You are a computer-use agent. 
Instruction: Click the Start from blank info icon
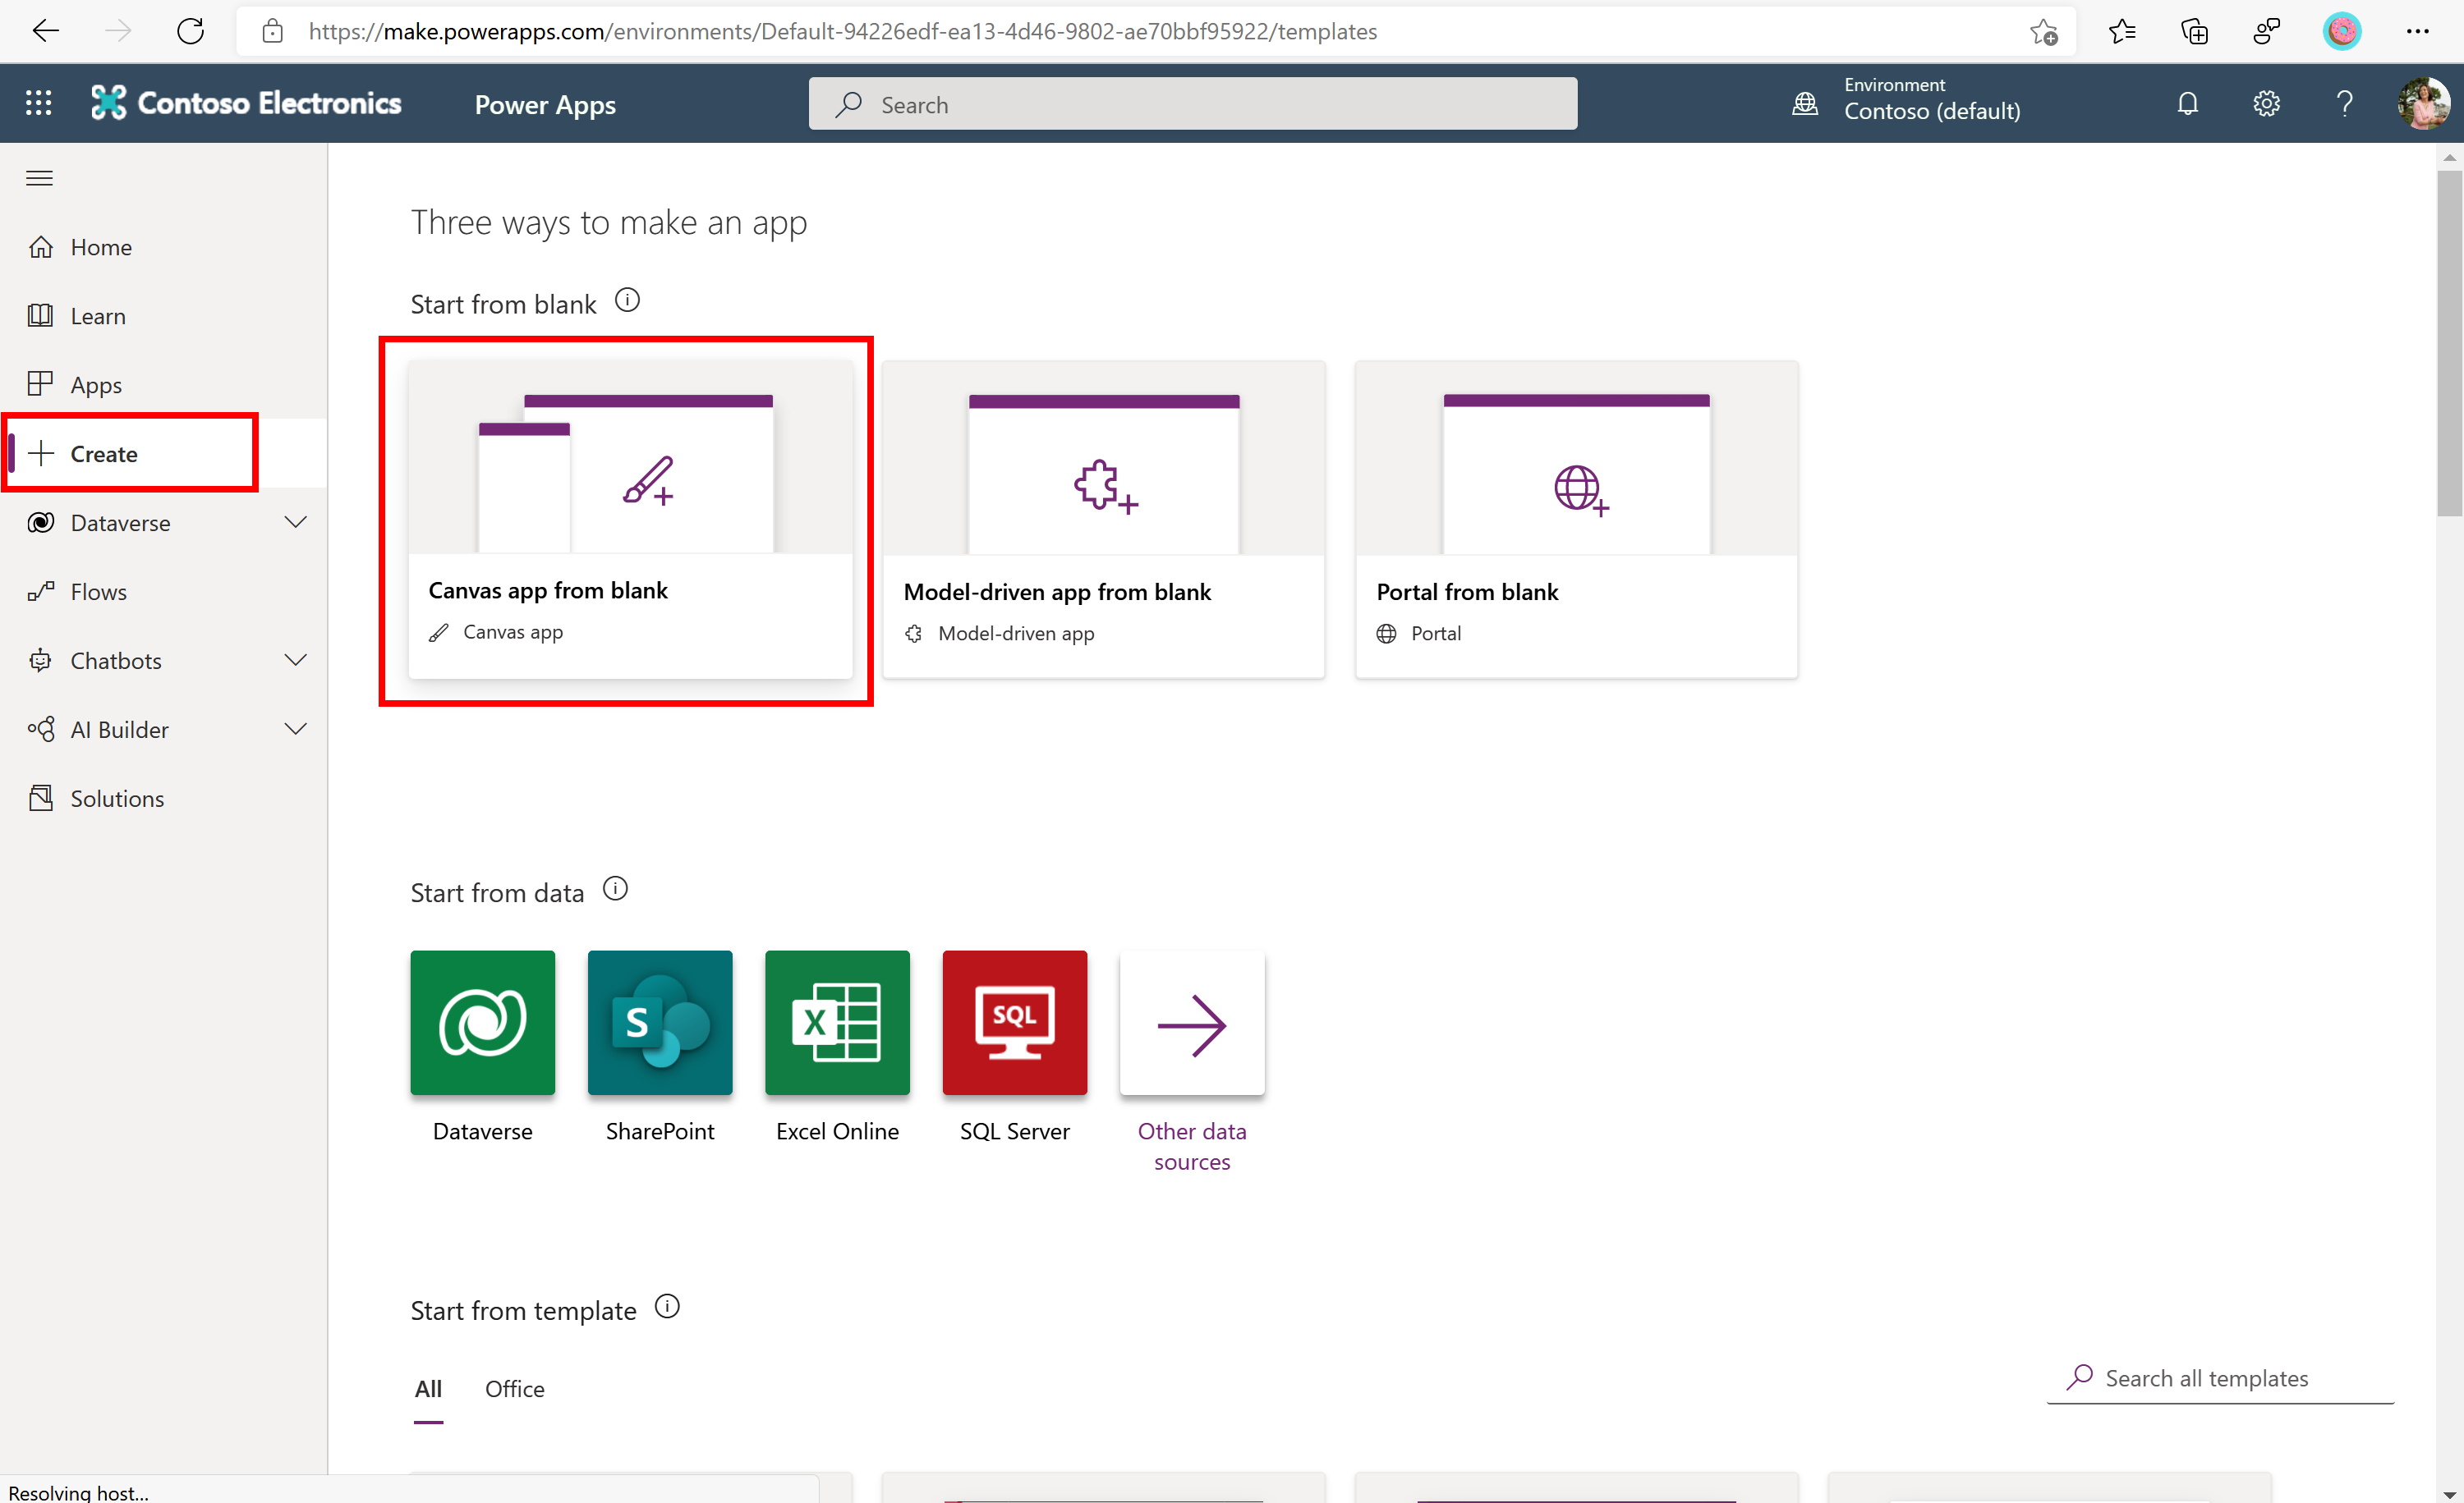627,300
